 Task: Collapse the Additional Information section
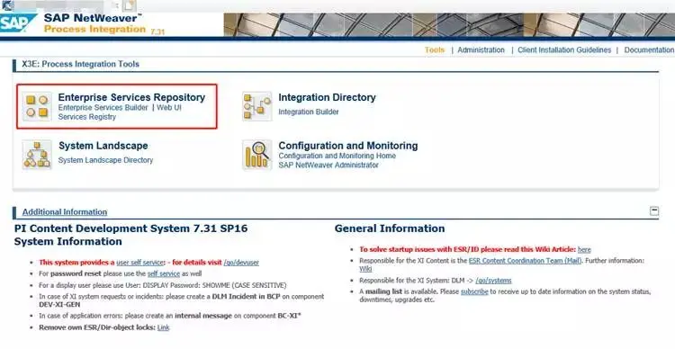tap(654, 210)
